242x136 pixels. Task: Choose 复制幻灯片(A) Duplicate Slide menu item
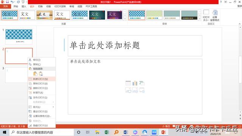click(42, 83)
